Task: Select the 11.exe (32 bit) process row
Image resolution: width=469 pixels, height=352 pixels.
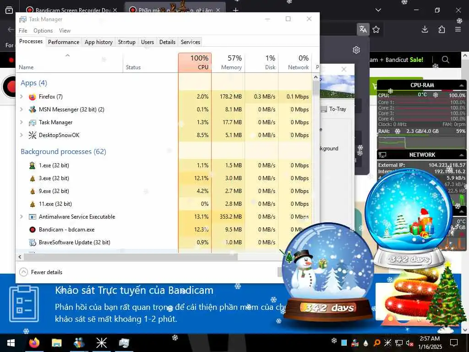Action: coord(164,204)
